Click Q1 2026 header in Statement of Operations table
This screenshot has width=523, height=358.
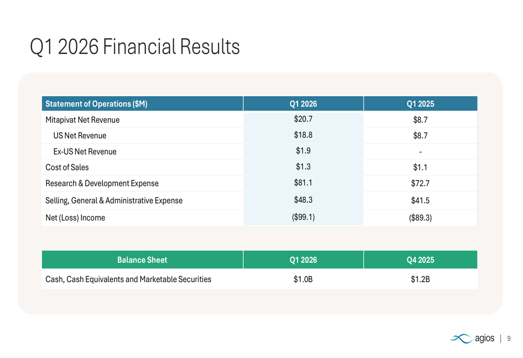coord(303,104)
